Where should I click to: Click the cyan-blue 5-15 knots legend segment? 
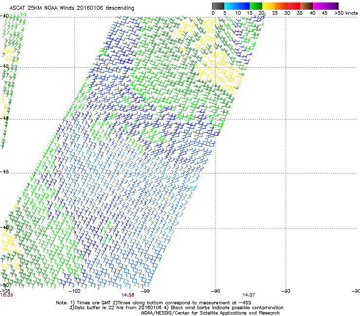click(237, 6)
